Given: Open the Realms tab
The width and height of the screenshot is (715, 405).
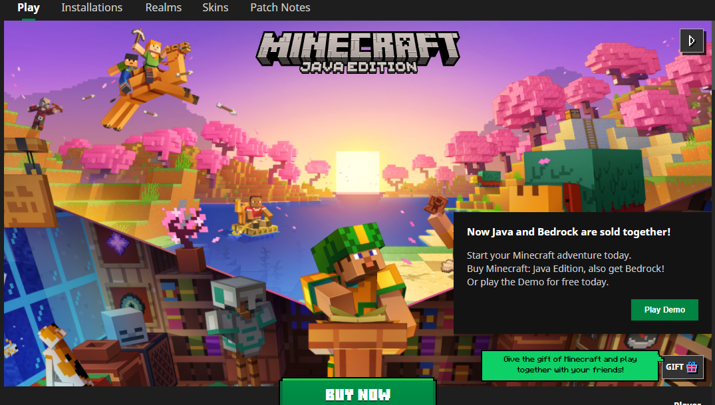Looking at the screenshot, I should [163, 8].
